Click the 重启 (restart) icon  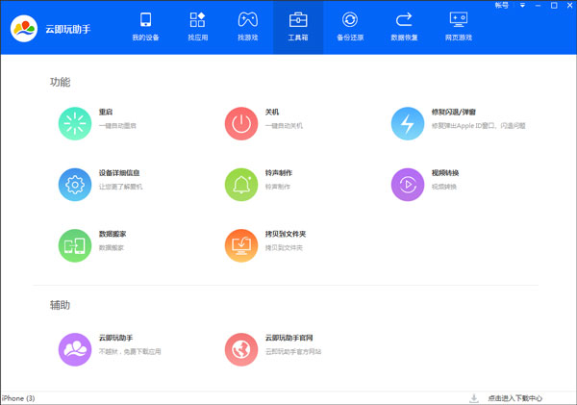coord(73,124)
